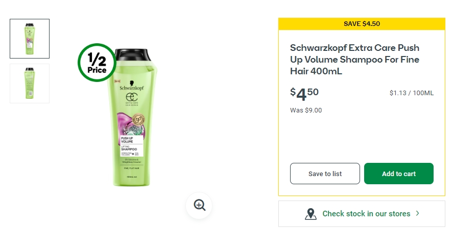The width and height of the screenshot is (453, 228).
Task: Click the Push Up Volume label on bottle
Action: [x=127, y=140]
